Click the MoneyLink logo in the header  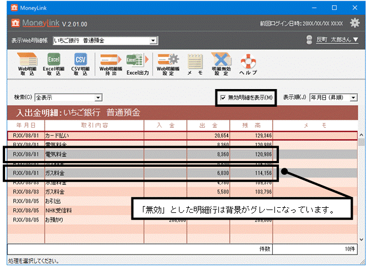coord(35,23)
